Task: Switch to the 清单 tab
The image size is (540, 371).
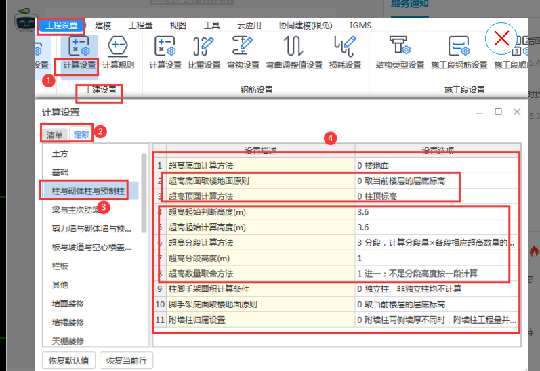Action: tap(55, 135)
